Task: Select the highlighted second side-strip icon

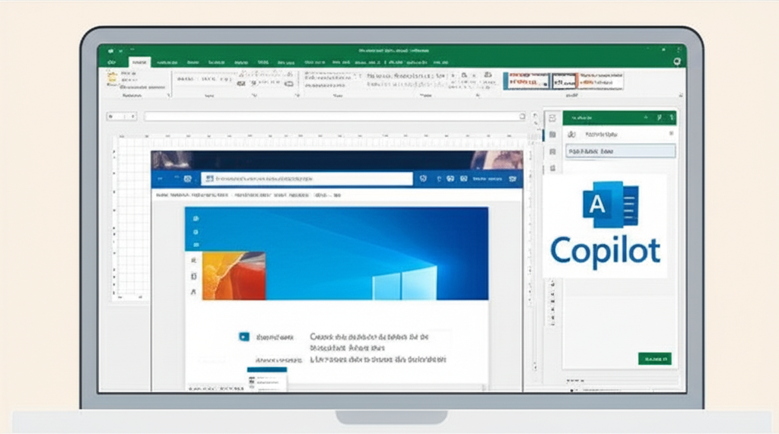Action: pyautogui.click(x=552, y=135)
